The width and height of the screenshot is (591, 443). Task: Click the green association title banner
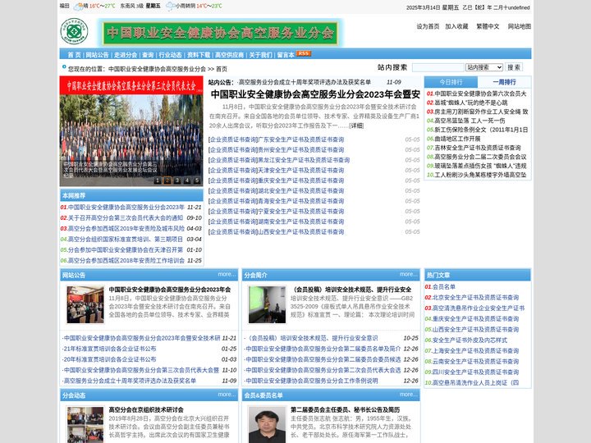(x=220, y=33)
